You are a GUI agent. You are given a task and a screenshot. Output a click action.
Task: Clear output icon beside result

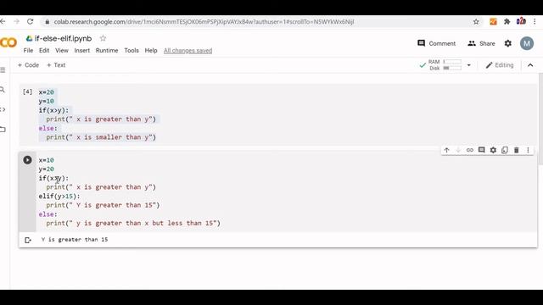(x=28, y=240)
